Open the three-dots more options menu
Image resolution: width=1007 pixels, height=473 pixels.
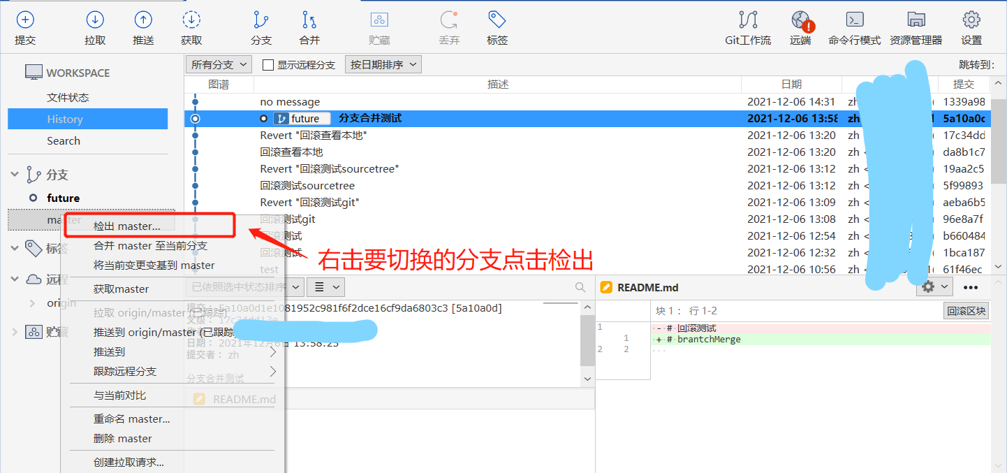point(971,287)
